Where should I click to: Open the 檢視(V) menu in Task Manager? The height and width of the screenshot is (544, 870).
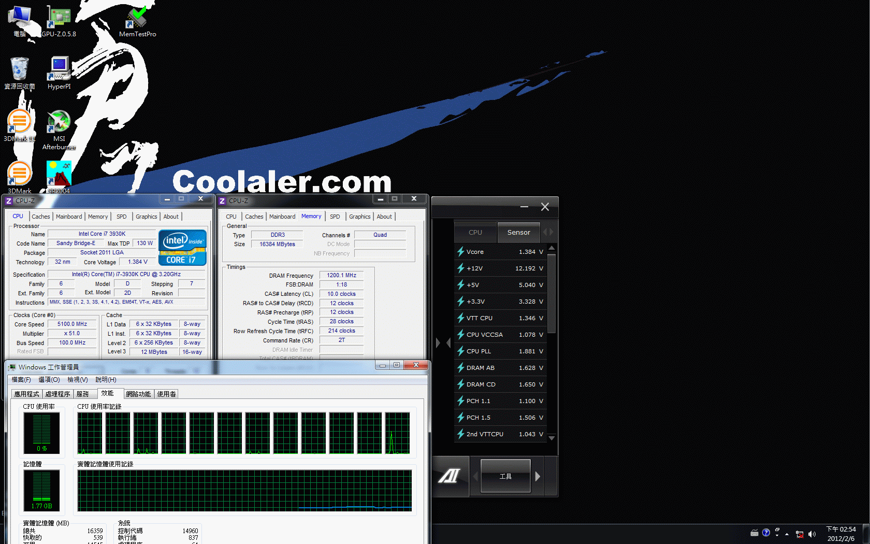[x=78, y=380]
